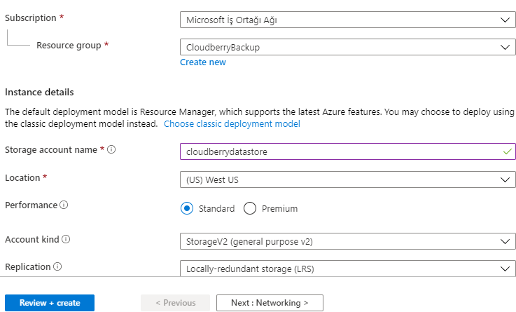Expand the Replication LRS dropdown
The image size is (516, 312).
(347, 269)
